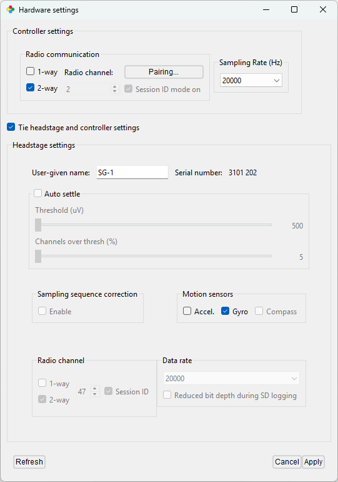
Task: Toggle headstage 1-way radio checkbox
Action: coord(42,383)
